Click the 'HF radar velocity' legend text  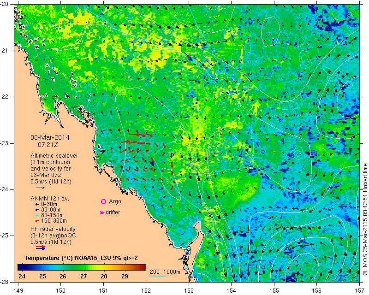click(x=53, y=229)
